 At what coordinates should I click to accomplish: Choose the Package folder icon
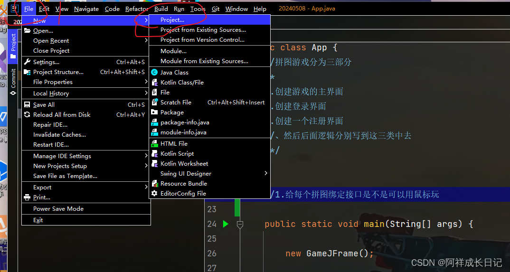(154, 113)
